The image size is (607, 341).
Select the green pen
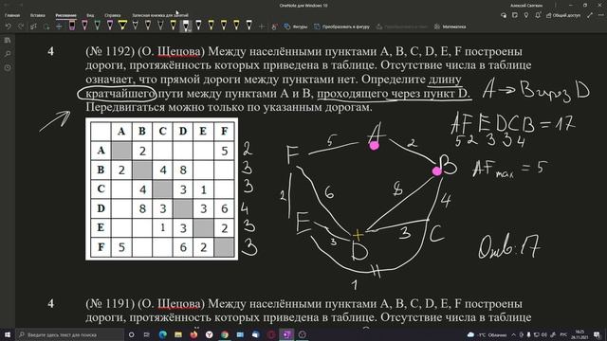[97, 26]
